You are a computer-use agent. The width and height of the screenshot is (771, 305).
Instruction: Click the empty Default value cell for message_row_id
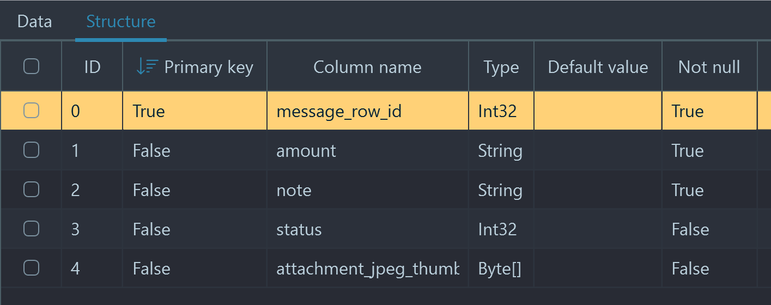598,111
